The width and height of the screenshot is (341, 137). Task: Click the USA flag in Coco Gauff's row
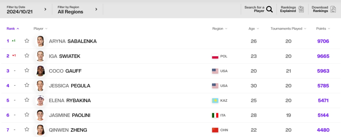point(215,71)
